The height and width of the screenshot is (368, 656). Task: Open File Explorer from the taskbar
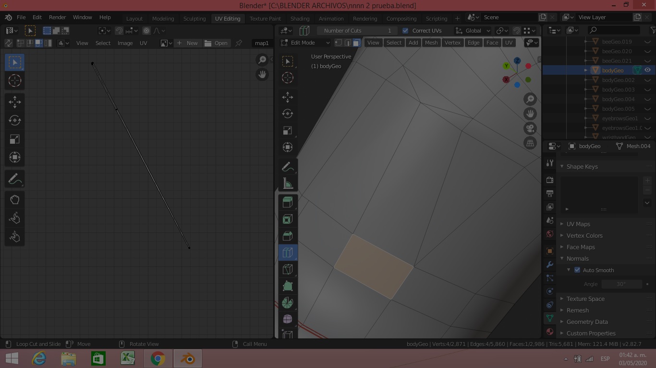pos(69,358)
